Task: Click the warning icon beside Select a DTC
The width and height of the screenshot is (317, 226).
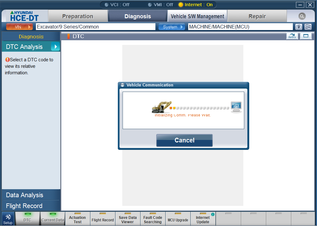Action: [x=7, y=60]
